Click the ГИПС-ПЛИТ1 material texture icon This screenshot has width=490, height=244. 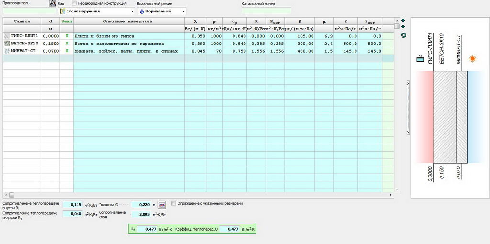[x=7, y=36]
